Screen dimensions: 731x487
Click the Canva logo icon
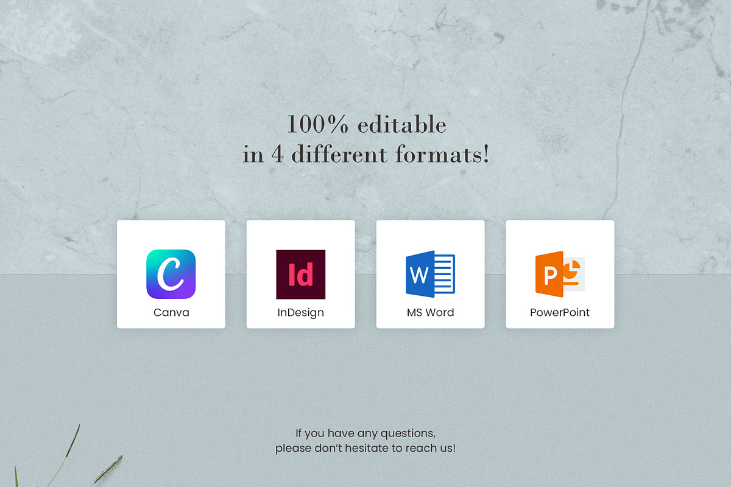pyautogui.click(x=171, y=275)
